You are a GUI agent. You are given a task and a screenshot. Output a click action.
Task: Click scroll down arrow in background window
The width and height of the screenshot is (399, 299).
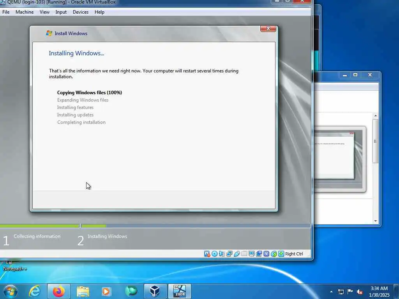pos(376,221)
